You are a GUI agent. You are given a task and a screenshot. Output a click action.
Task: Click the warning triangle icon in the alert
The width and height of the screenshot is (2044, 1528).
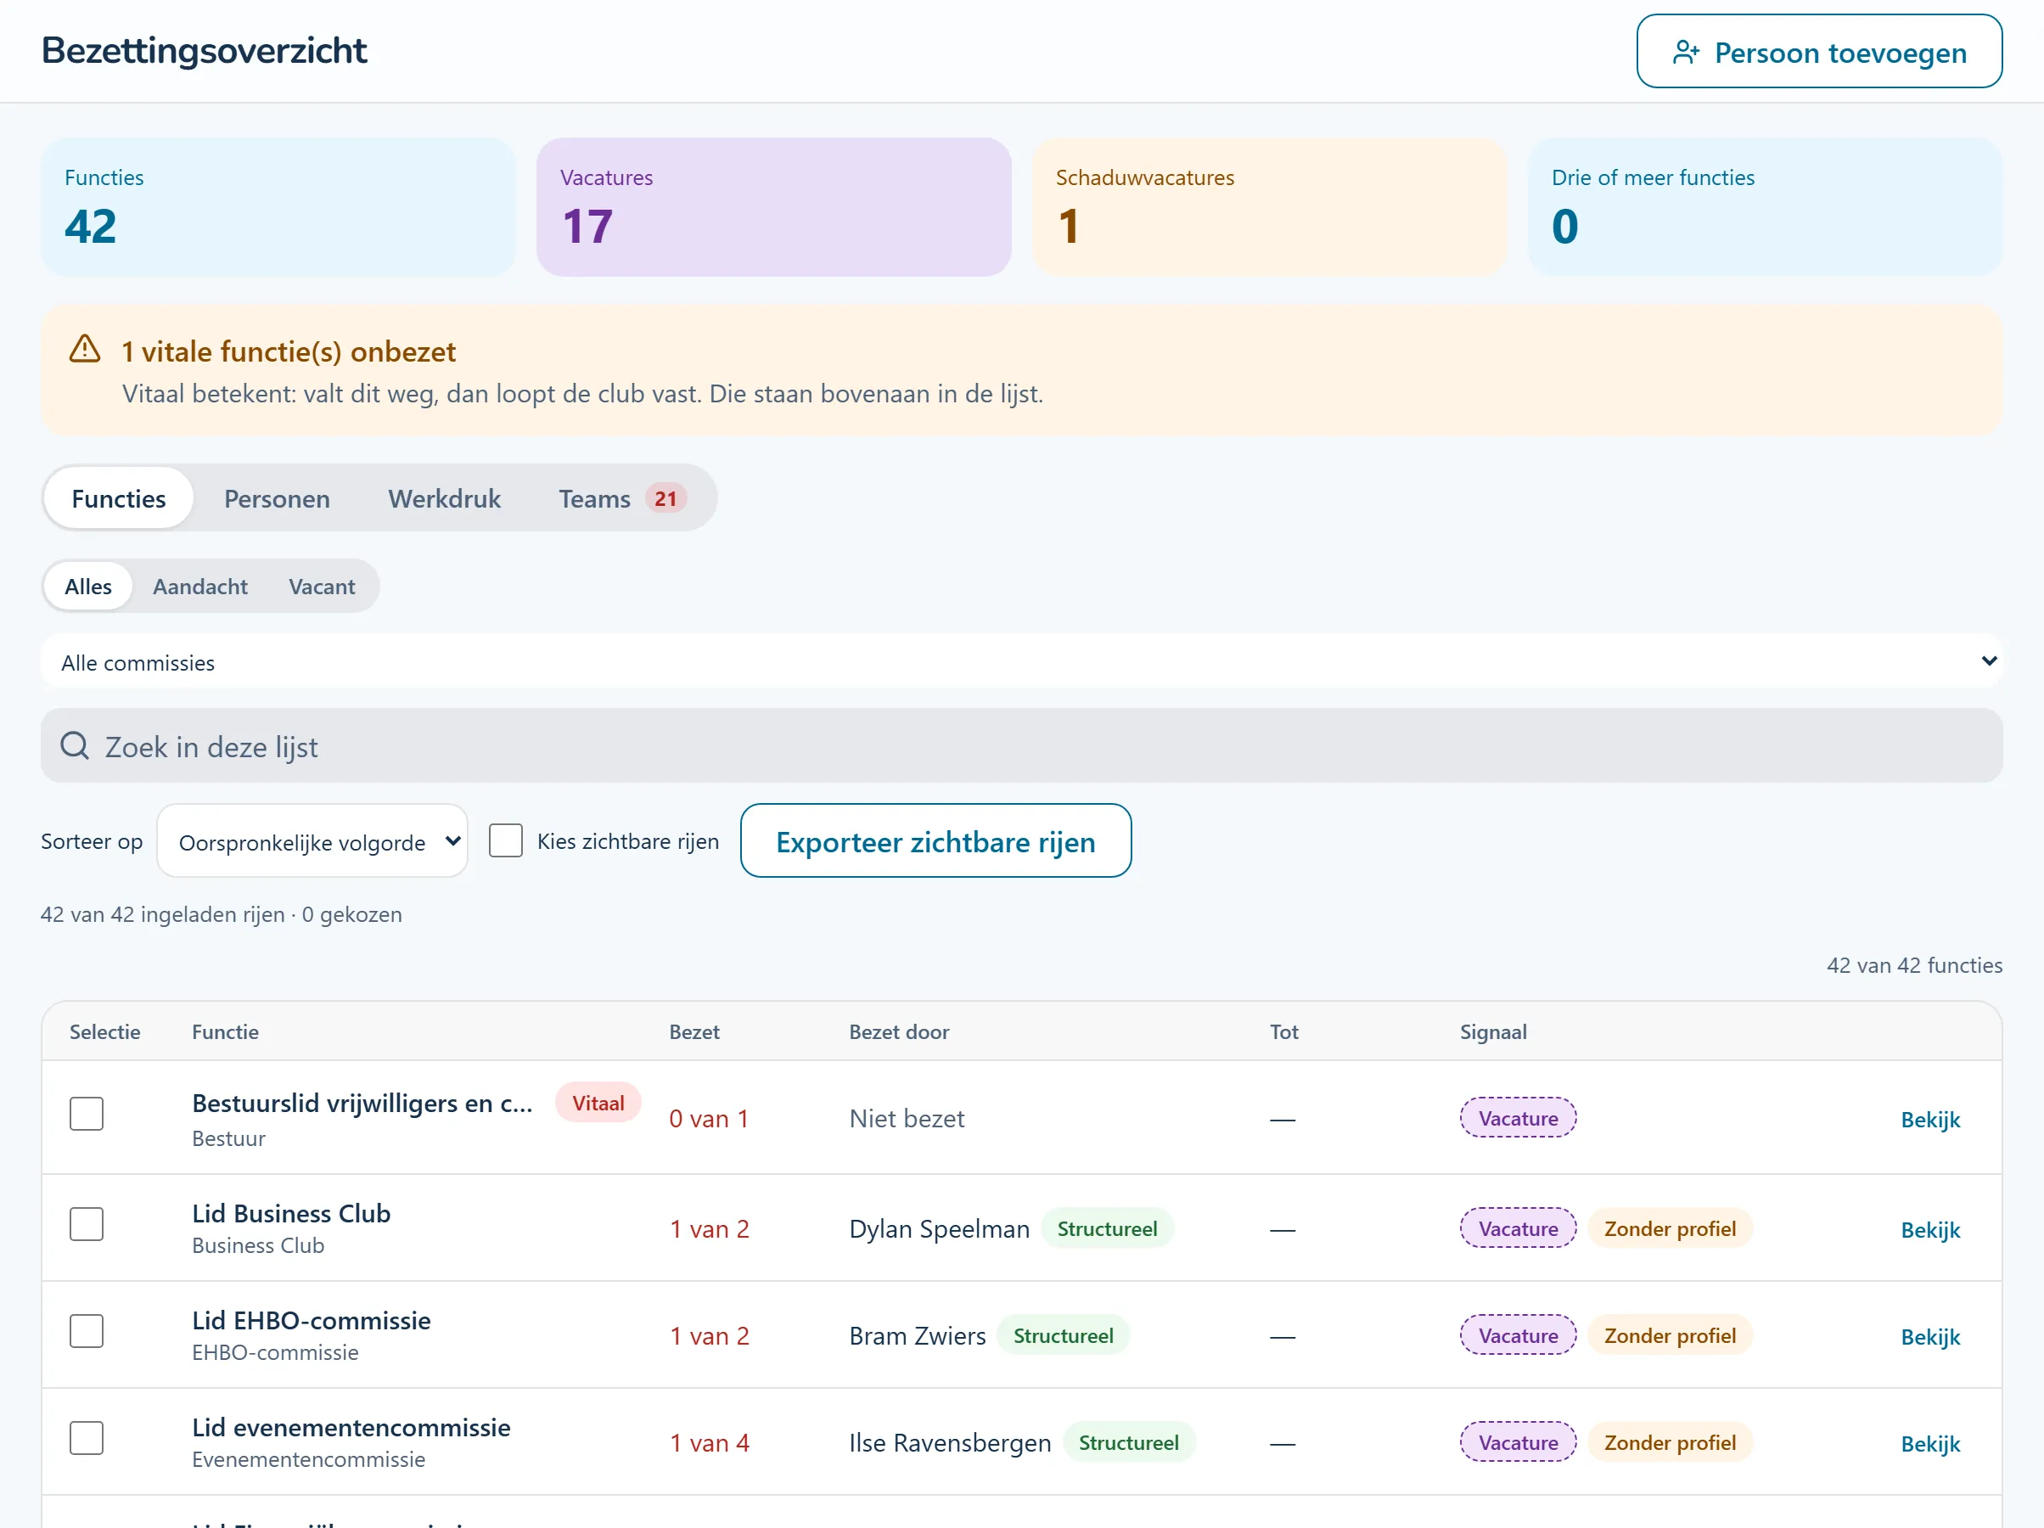[85, 350]
